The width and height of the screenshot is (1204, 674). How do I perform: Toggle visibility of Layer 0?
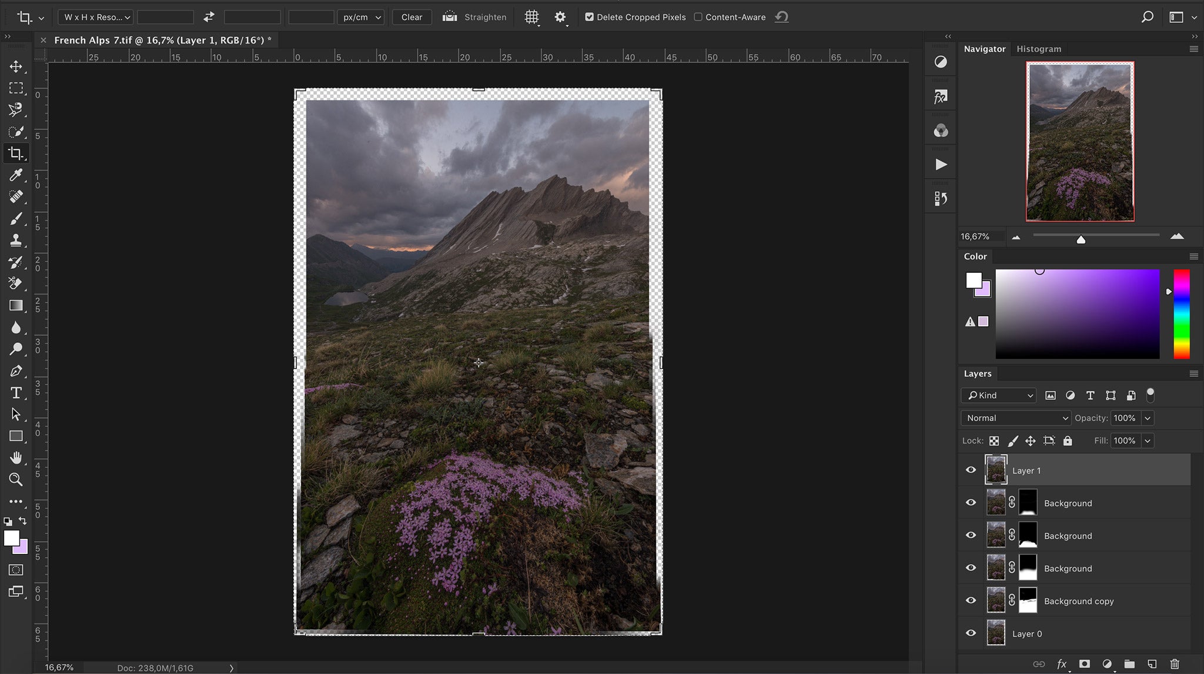click(x=972, y=633)
